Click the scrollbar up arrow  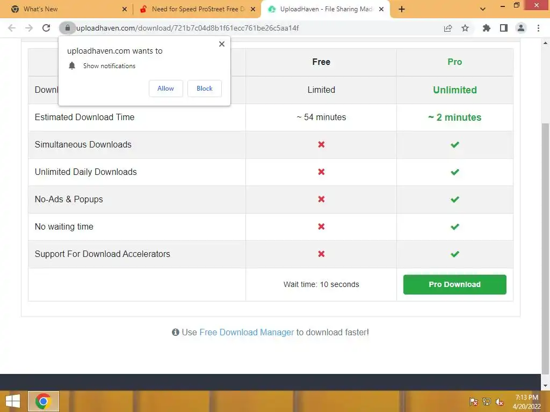tap(545, 43)
